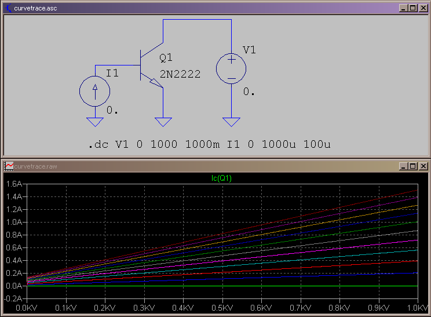Click the 1.6A vertical axis label
Image resolution: width=431 pixels, height=317 pixels.
tap(14, 184)
